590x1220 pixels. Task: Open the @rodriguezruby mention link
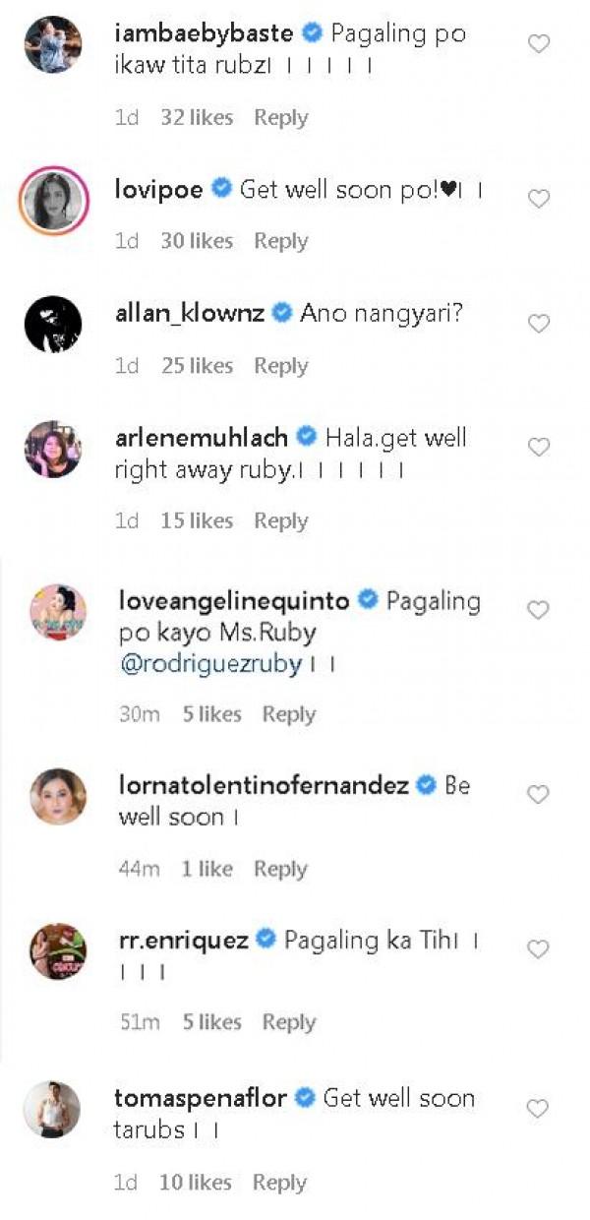tap(209, 664)
